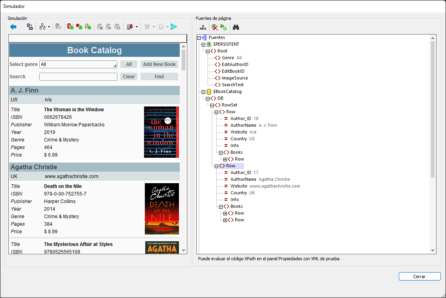
Task: Expand the Row under A. J. Finn's Books
Action: pos(225,159)
